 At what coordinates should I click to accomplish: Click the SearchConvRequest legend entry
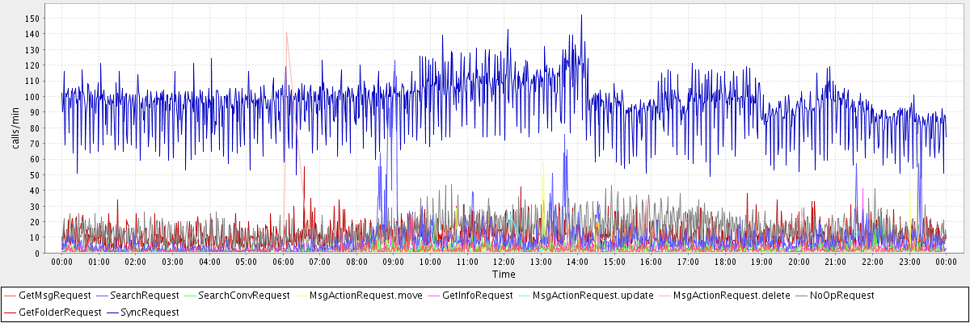[243, 296]
